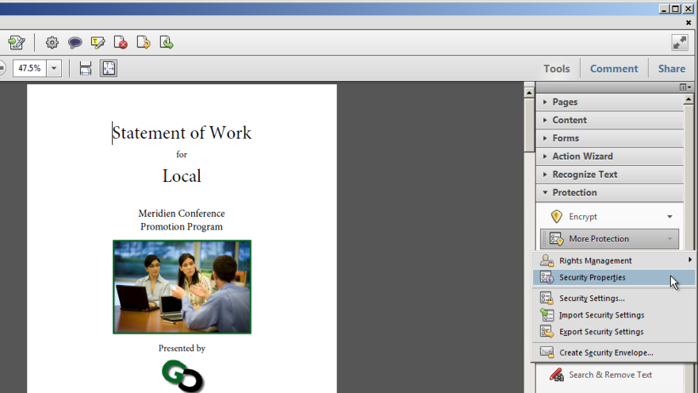The image size is (698, 393).
Task: Open the panel options menu icon
Action: pos(685,87)
